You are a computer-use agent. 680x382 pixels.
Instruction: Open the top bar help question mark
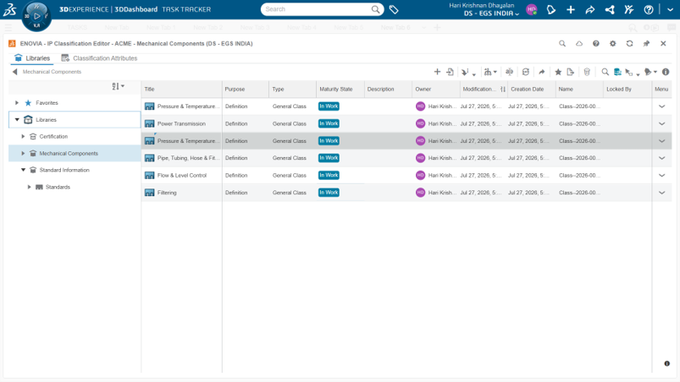coord(649,9)
